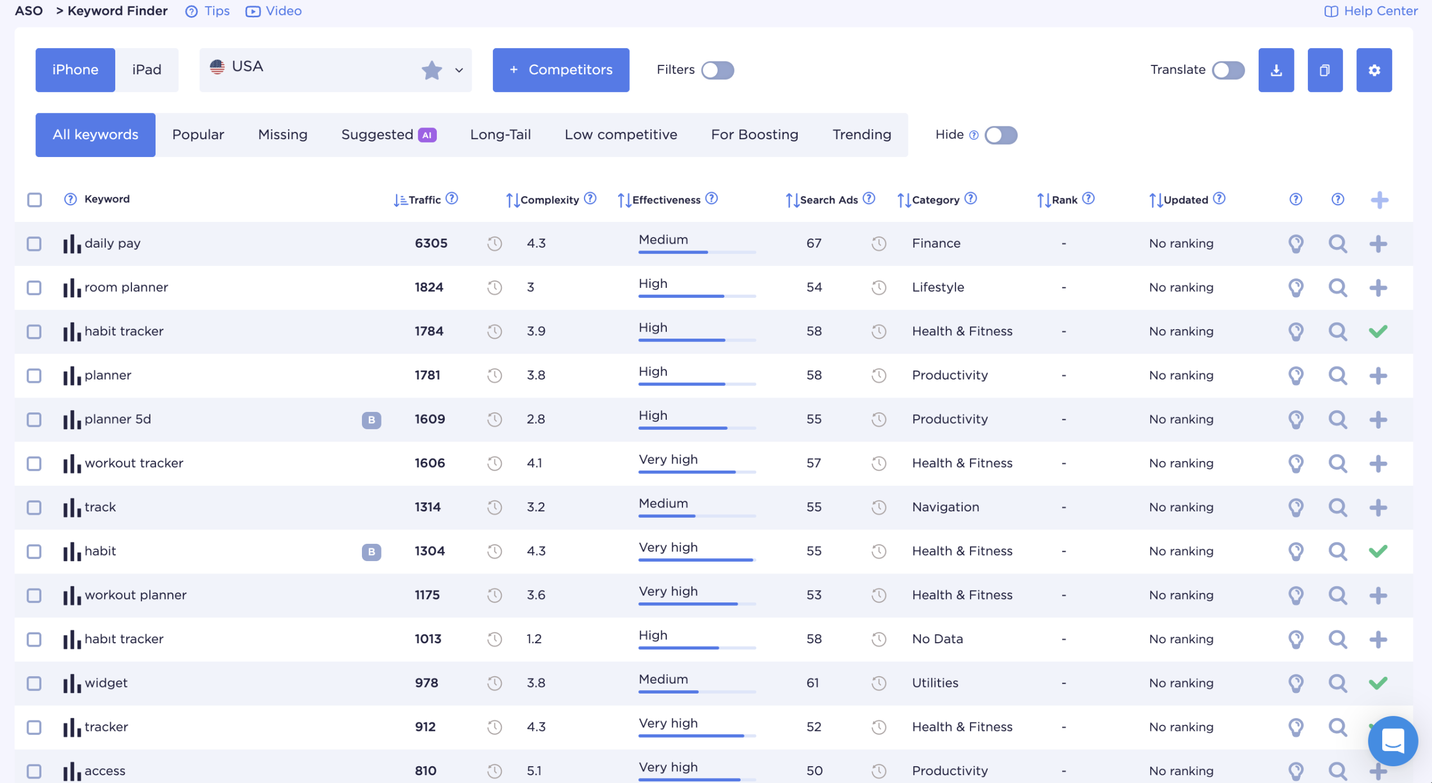Sort by Search Ads column
1432x783 pixels.
pyautogui.click(x=792, y=200)
